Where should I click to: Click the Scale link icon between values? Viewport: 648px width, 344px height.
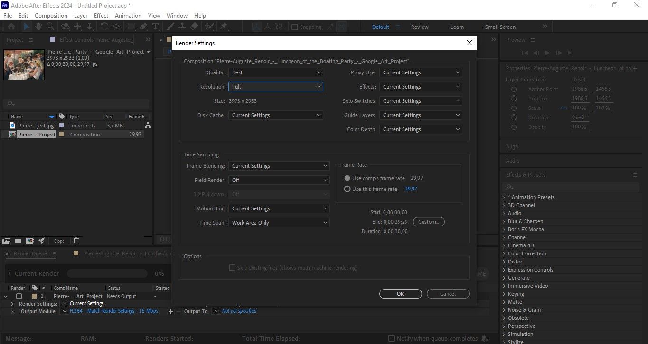click(563, 108)
